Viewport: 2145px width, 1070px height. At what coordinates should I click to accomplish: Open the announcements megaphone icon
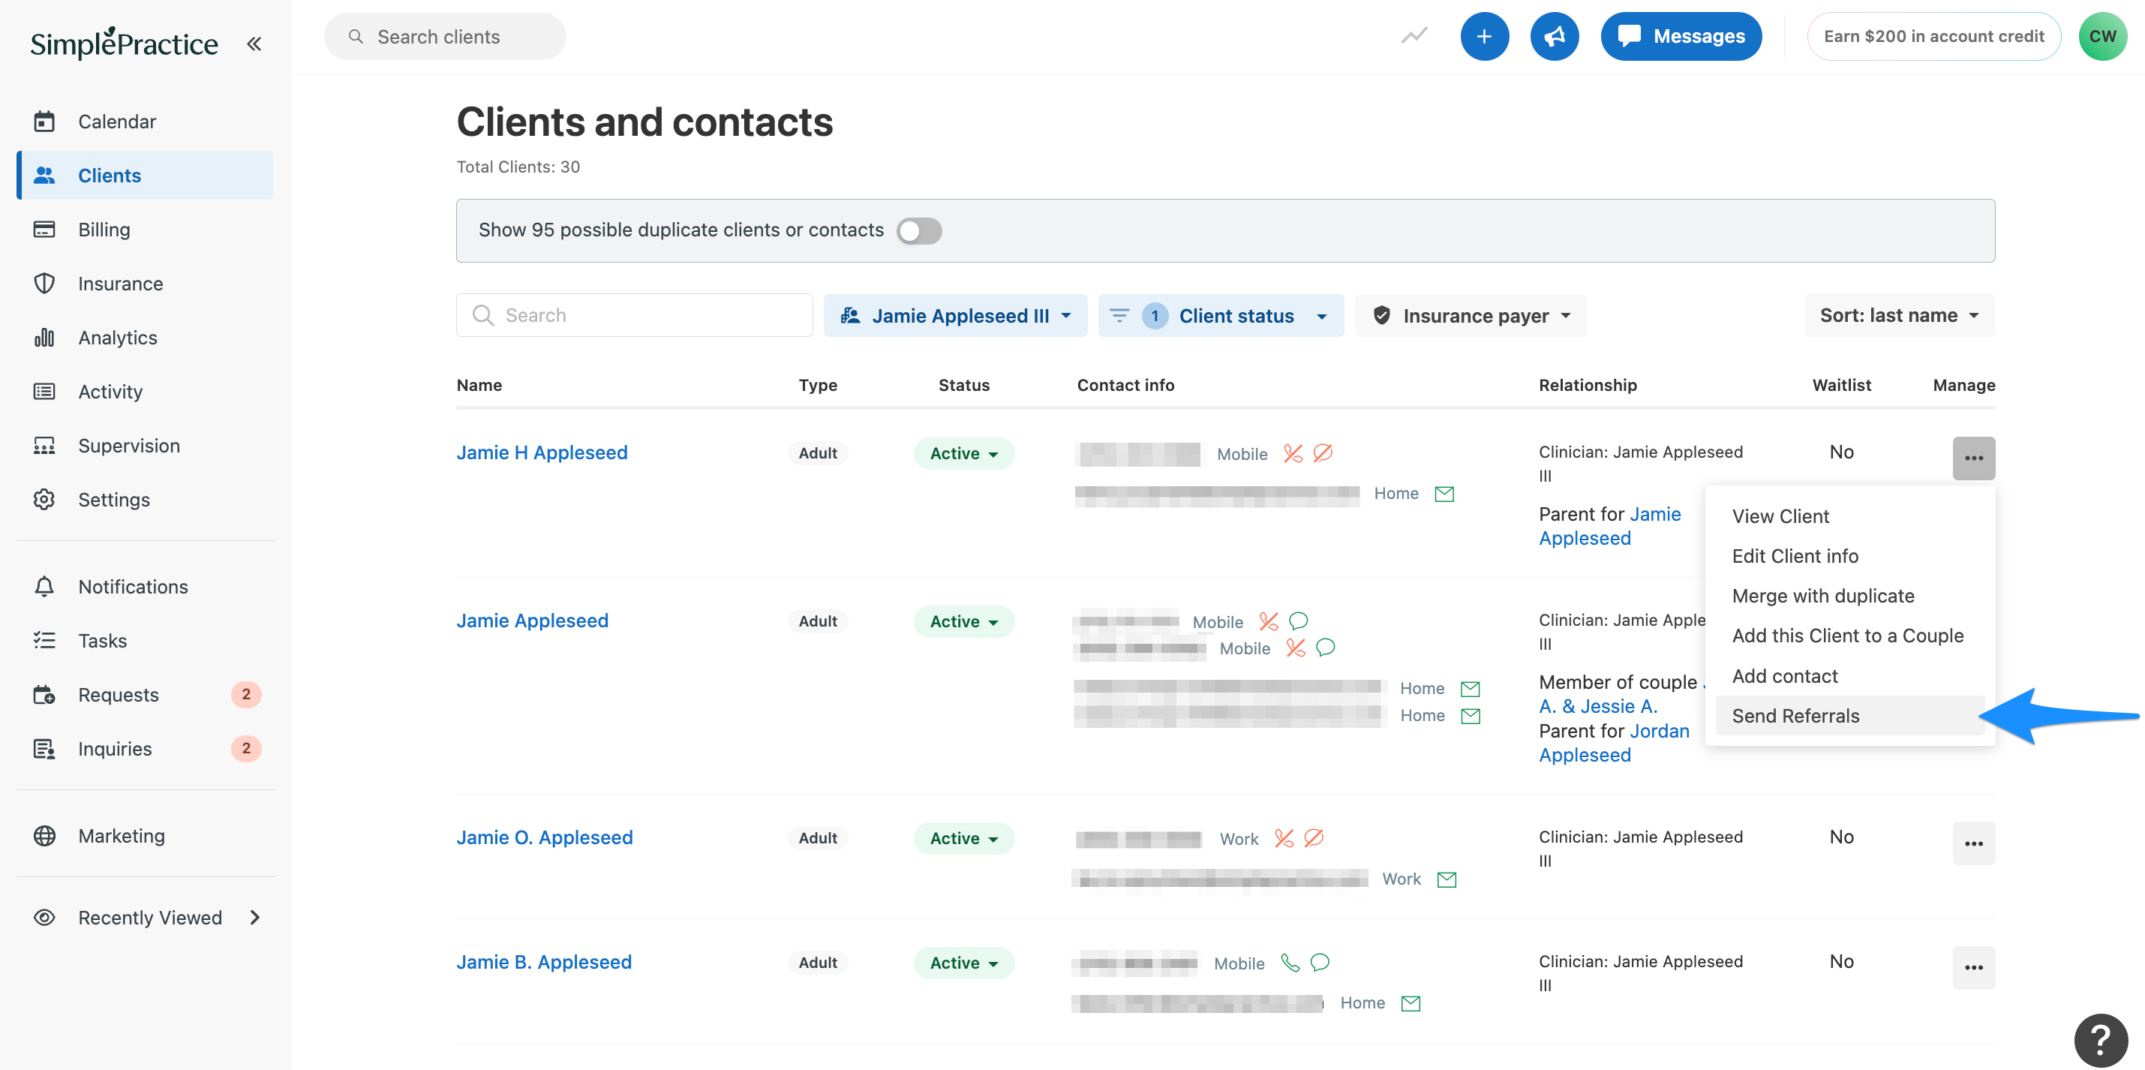[1554, 36]
